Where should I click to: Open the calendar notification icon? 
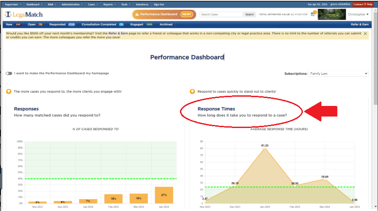(x=313, y=14)
